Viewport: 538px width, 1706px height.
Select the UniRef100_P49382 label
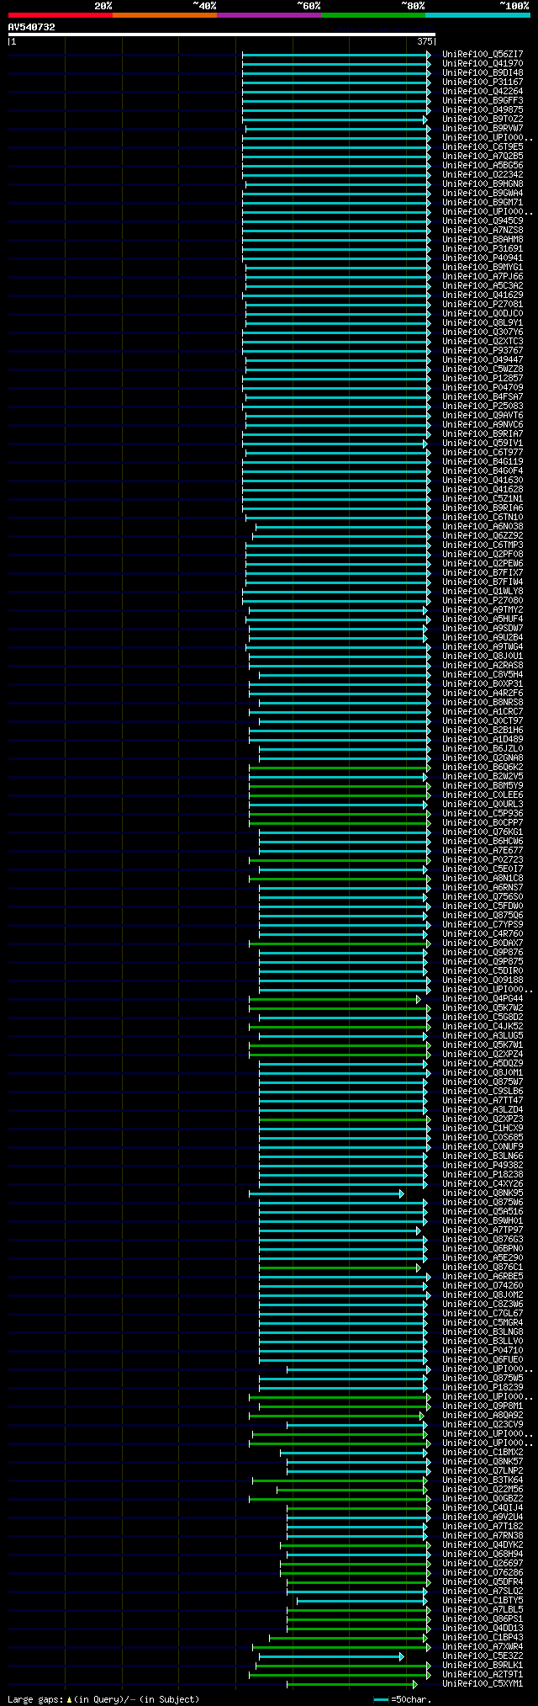pyautogui.click(x=483, y=1165)
